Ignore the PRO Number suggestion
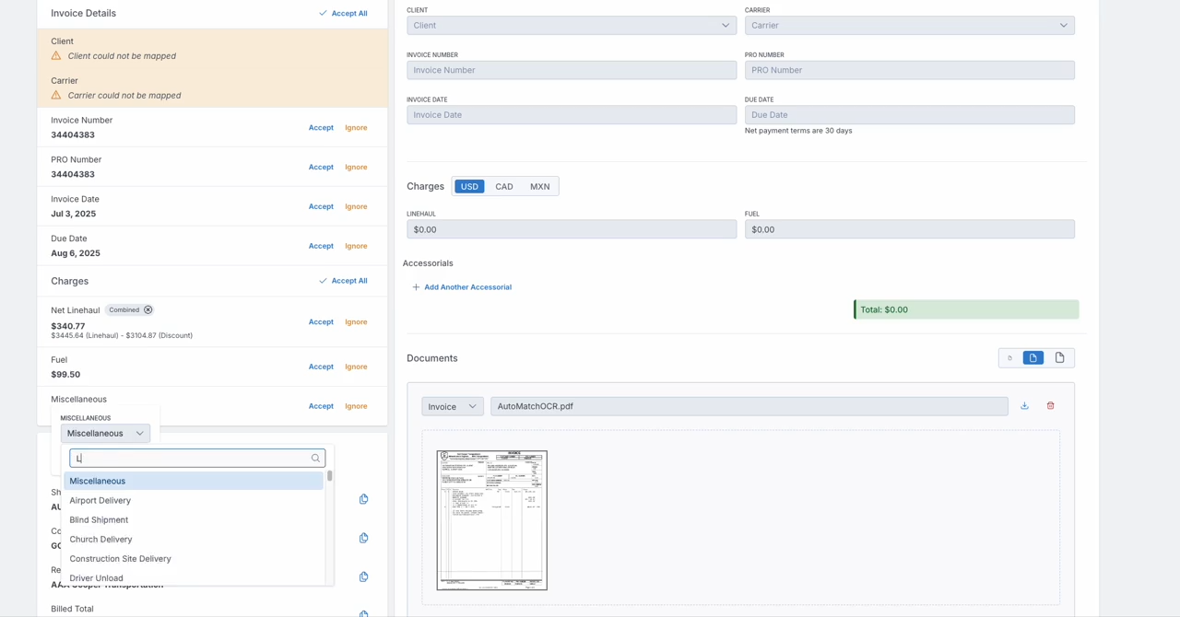Image resolution: width=1180 pixels, height=617 pixels. [356, 168]
